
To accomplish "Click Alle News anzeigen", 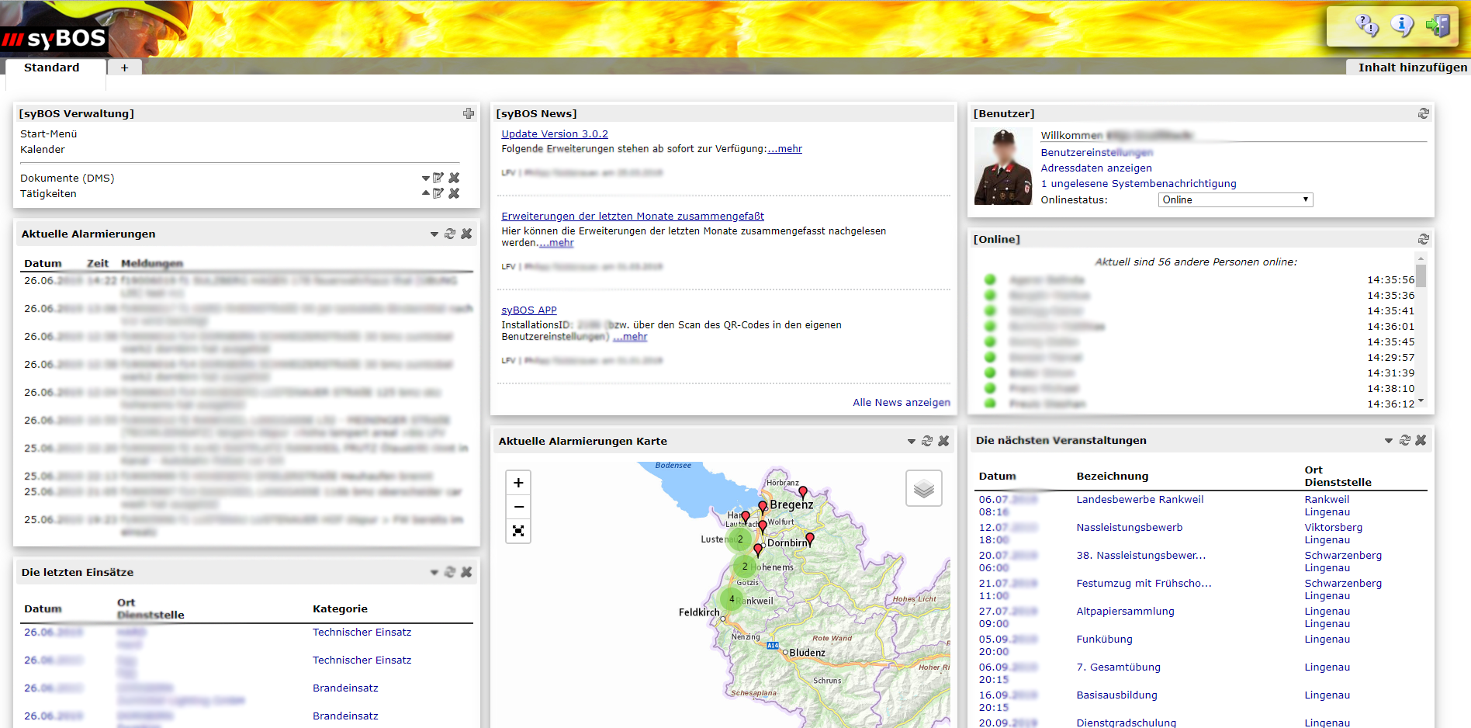I will 902,403.
